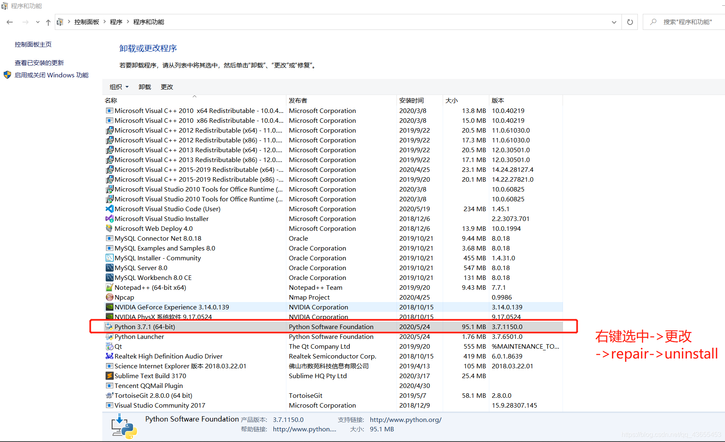Go up one level with up arrow

(48, 22)
